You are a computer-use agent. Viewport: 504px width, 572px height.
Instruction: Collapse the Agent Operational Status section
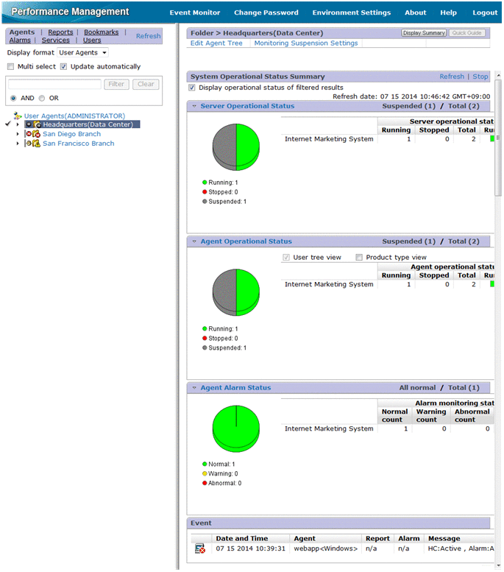[194, 241]
